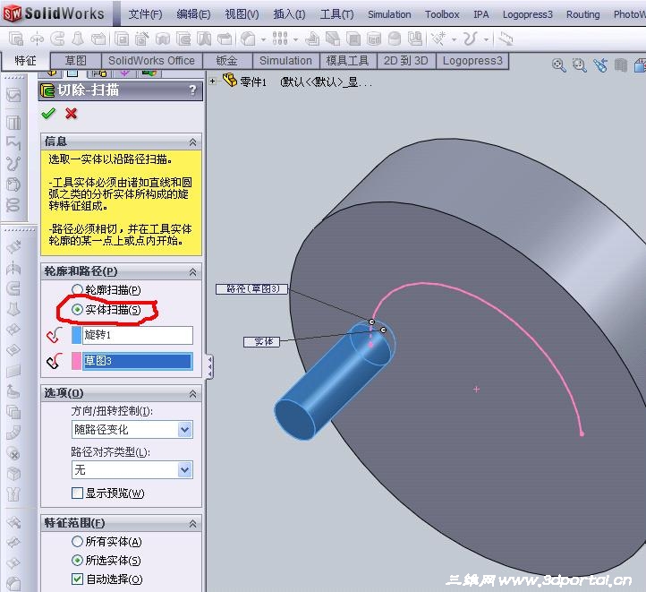
Task: Click the Draft tool icon
Action: coord(333,39)
